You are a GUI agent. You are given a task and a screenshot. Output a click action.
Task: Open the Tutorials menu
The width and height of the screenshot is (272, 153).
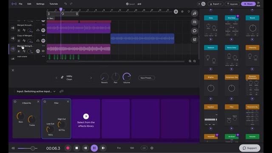[x=54, y=4]
